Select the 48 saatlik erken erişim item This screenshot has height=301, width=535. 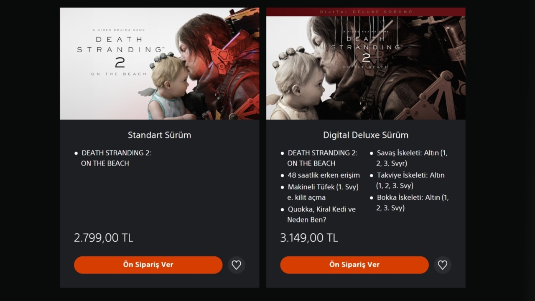[x=324, y=175]
